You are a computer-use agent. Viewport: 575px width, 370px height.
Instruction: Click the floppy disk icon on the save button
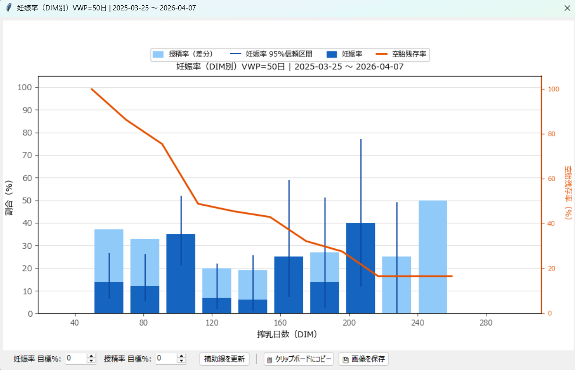(x=345, y=360)
